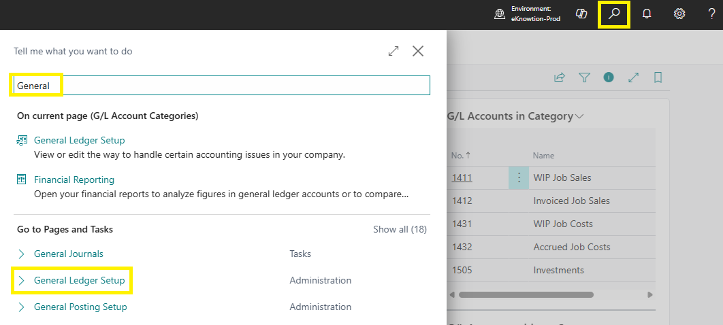Open notifications bell icon
Screen dimensions: 723x325
tap(647, 14)
